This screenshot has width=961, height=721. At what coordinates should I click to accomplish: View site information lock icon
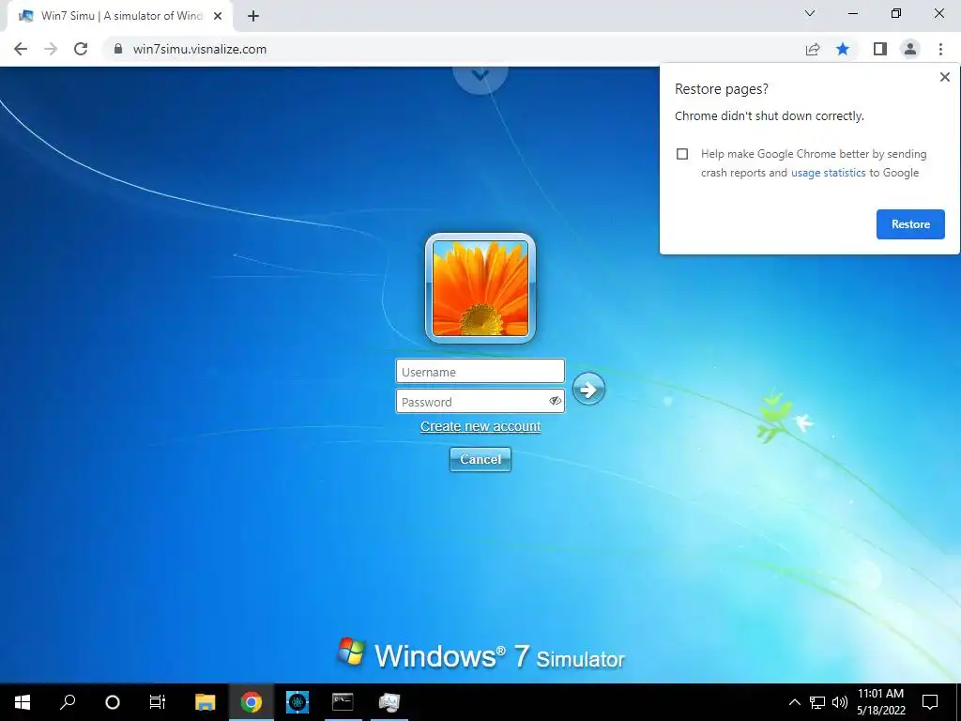pyautogui.click(x=118, y=49)
